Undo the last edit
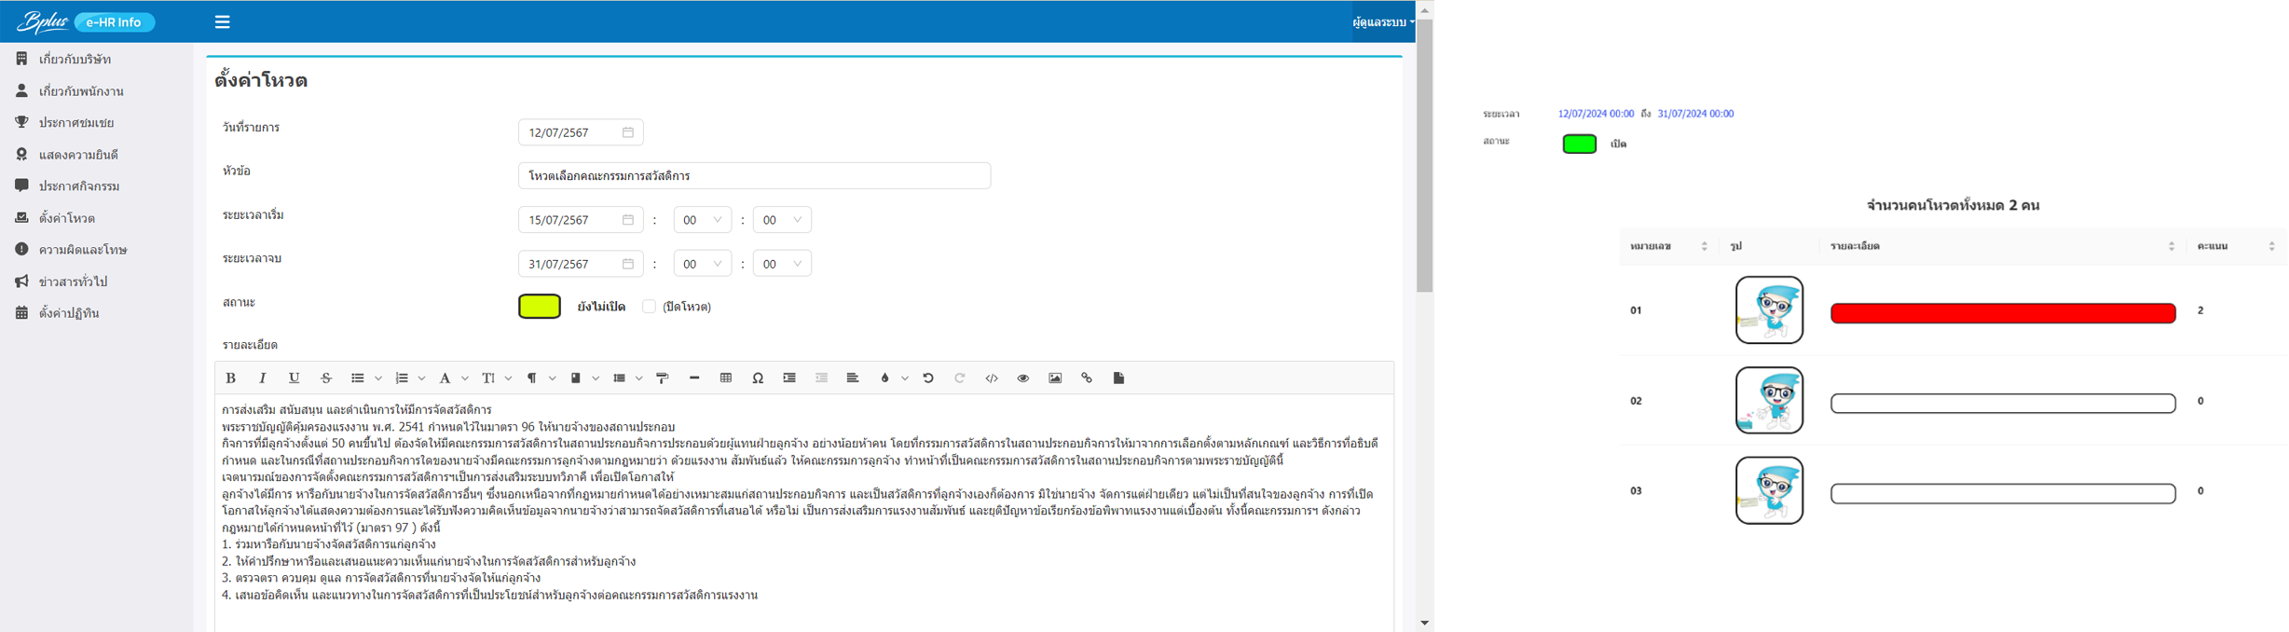The height and width of the screenshot is (632, 2289). point(928,378)
